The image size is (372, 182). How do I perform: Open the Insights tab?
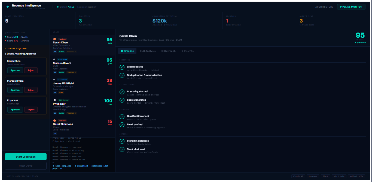click(187, 51)
